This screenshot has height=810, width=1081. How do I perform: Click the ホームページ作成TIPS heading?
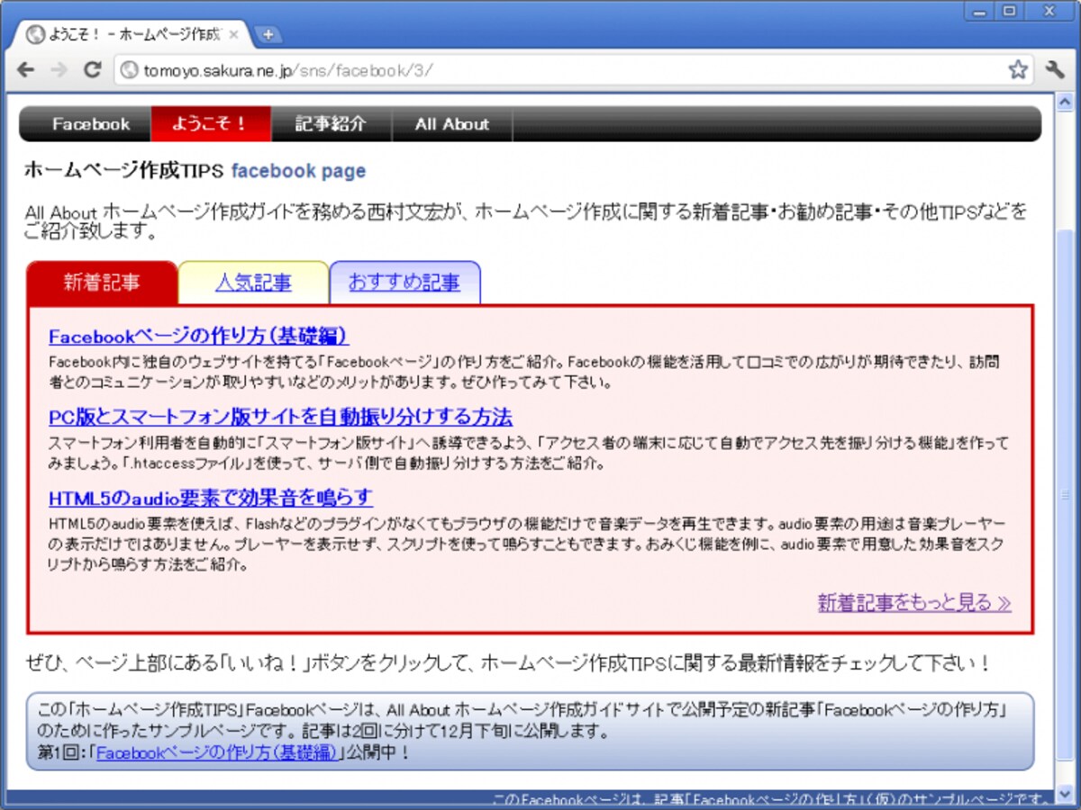point(123,171)
